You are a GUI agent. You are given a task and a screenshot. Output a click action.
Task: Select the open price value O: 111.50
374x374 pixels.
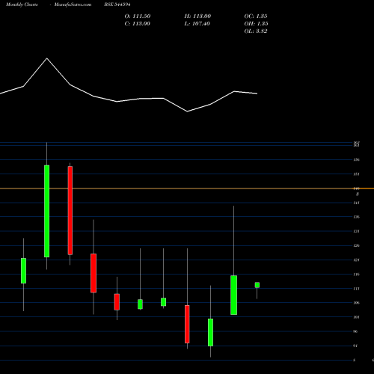(x=138, y=16)
